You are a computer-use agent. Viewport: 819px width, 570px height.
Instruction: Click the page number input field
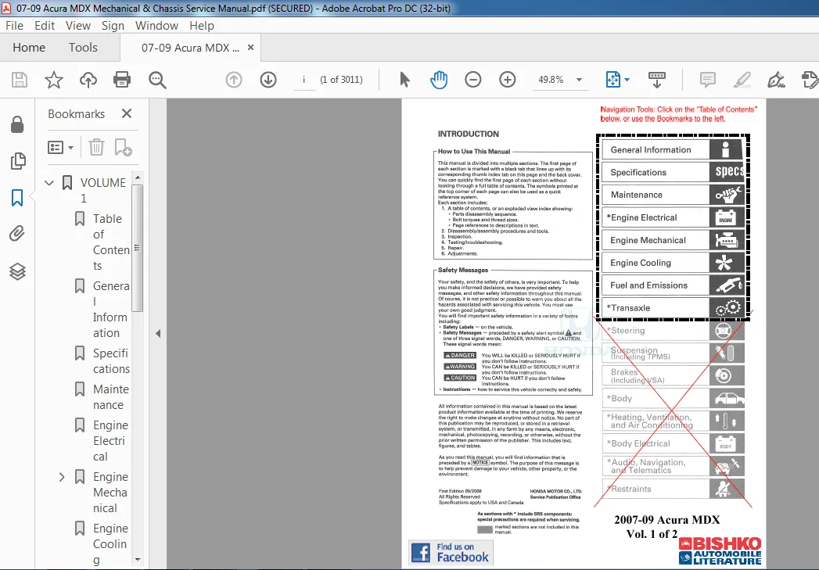point(304,80)
